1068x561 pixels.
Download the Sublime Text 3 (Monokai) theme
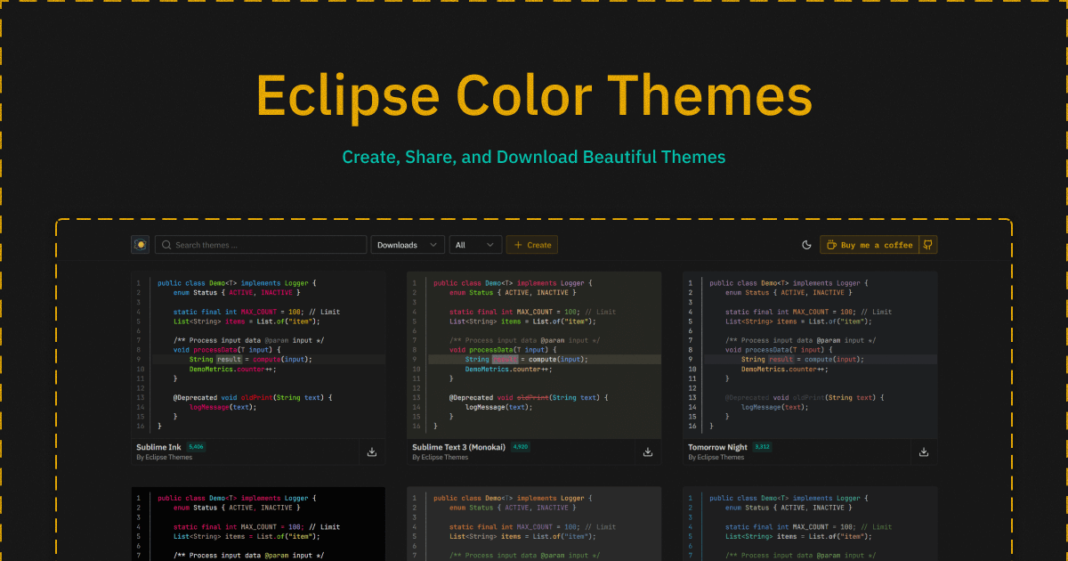click(x=647, y=451)
